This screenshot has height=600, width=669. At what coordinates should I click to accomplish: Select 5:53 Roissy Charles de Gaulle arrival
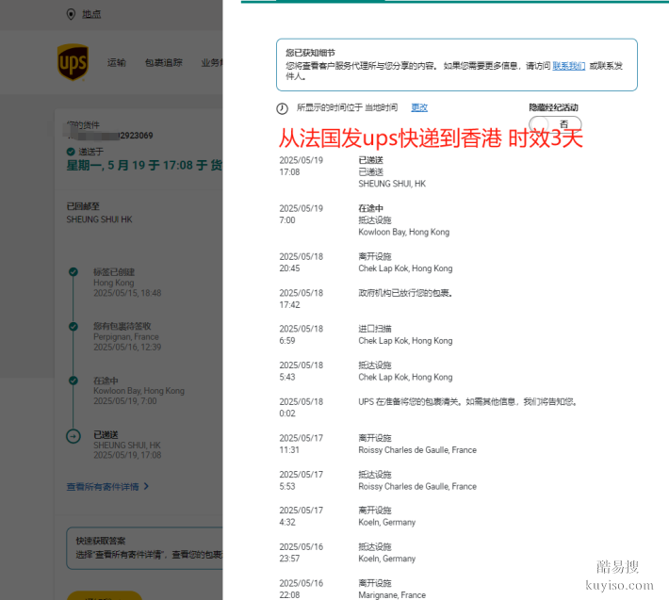coord(378,480)
